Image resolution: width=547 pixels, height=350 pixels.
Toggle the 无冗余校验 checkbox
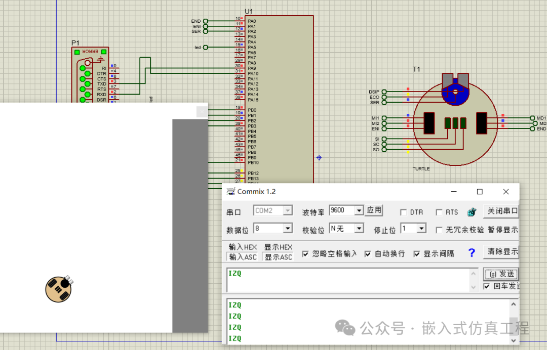pos(439,230)
